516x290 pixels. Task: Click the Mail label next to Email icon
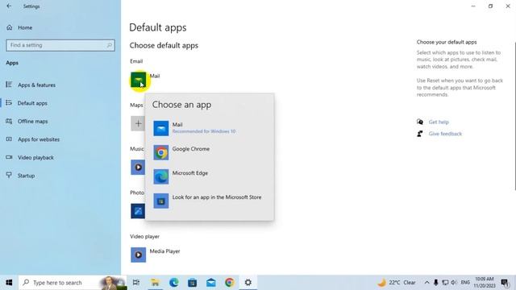[x=155, y=76]
